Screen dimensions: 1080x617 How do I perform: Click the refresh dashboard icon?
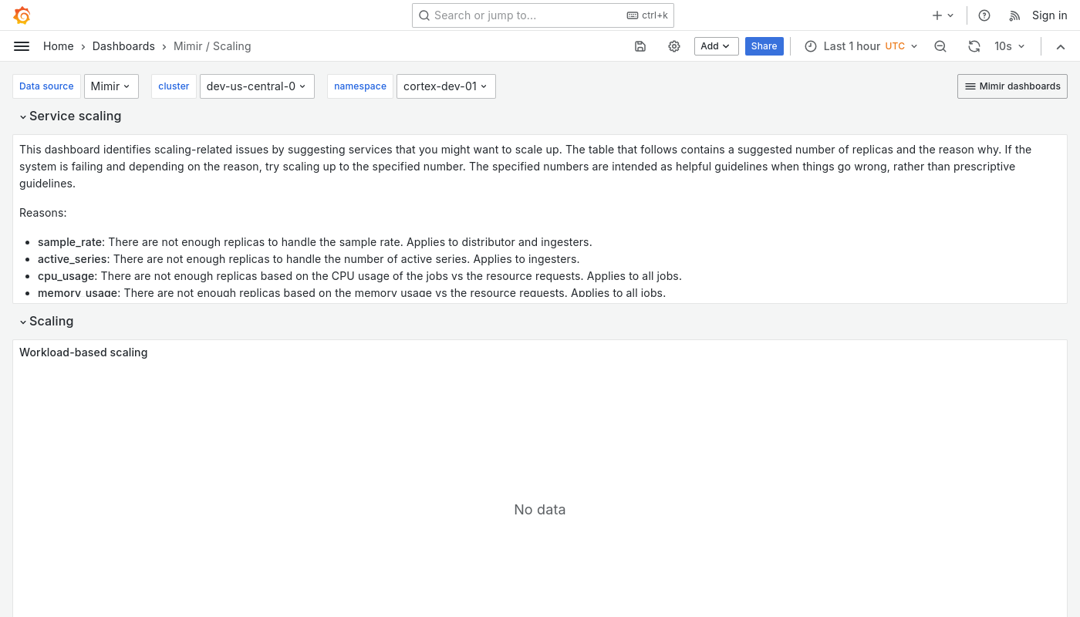point(974,46)
